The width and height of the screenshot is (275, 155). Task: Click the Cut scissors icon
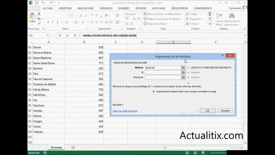coord(39,14)
